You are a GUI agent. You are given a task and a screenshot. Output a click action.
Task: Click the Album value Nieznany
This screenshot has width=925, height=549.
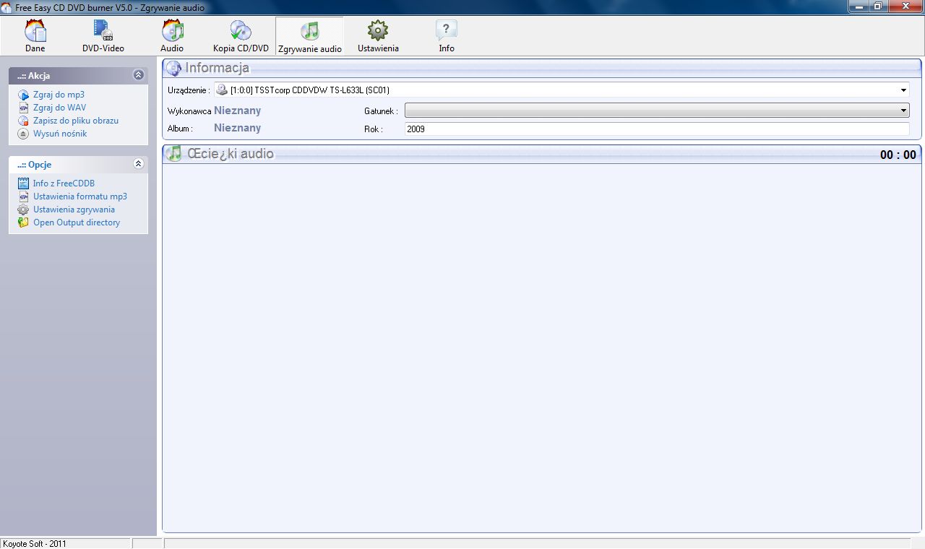pos(237,128)
